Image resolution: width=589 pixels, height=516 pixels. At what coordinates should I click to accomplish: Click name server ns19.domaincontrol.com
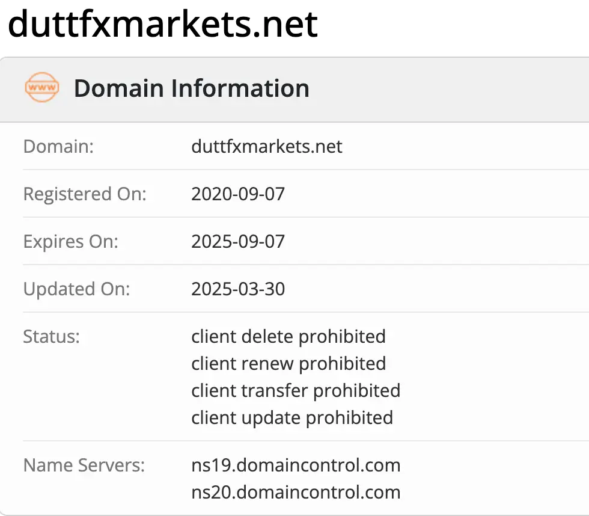point(296,465)
